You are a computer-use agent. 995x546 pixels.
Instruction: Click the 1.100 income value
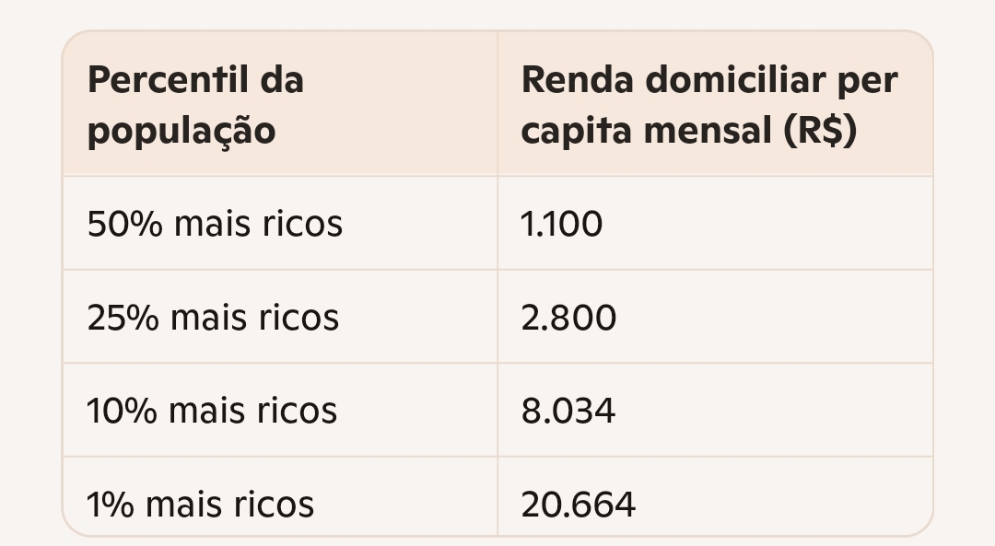pyautogui.click(x=562, y=224)
